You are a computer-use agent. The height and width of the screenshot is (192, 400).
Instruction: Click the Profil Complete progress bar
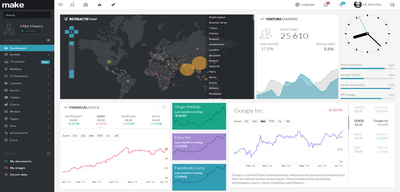coord(367,68)
